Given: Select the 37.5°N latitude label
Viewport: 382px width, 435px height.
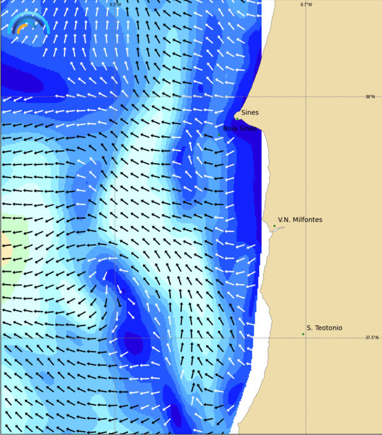Looking at the screenshot, I should click(x=371, y=338).
